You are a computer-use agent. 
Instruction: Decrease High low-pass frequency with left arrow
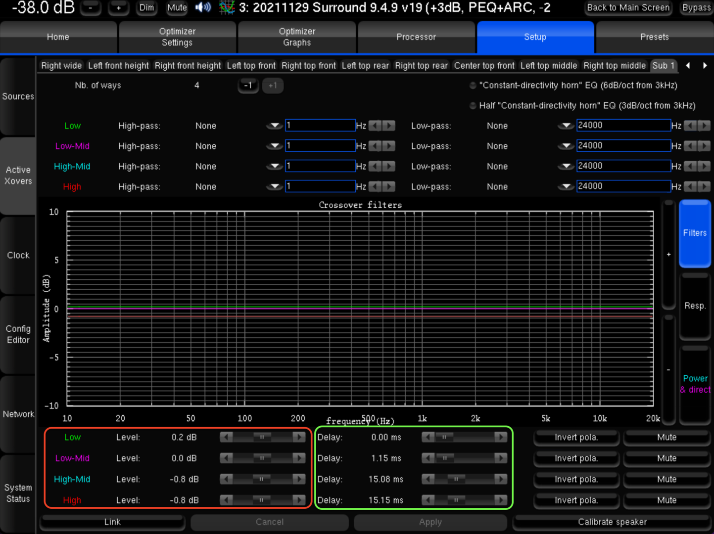point(691,186)
